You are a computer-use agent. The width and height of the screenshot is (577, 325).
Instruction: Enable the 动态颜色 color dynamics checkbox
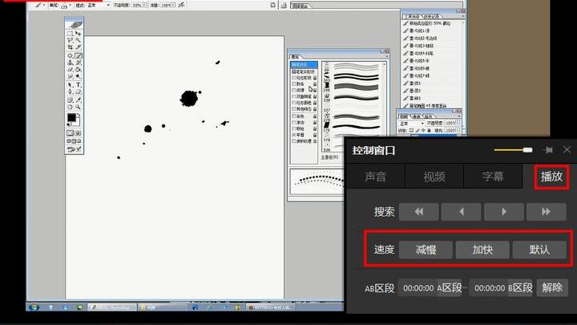[294, 103]
